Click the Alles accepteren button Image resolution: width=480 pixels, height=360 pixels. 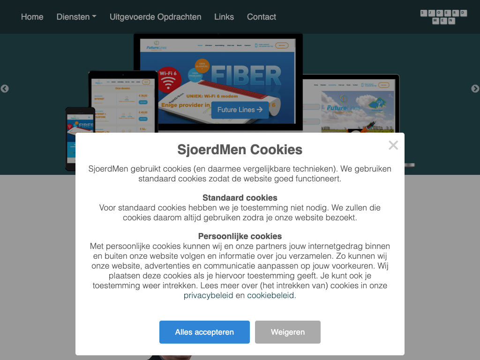[204, 332]
